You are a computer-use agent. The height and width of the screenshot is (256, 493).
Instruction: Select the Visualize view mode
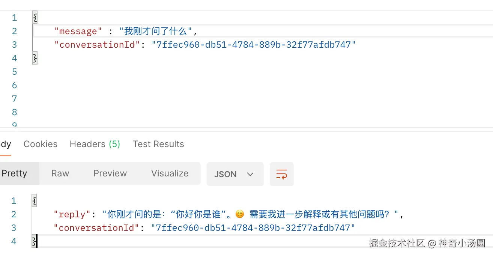pyautogui.click(x=170, y=173)
